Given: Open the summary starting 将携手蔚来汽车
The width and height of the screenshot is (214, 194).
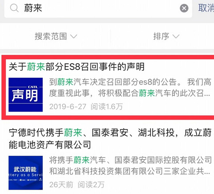Looking at the screenshot, I should [x=130, y=166].
